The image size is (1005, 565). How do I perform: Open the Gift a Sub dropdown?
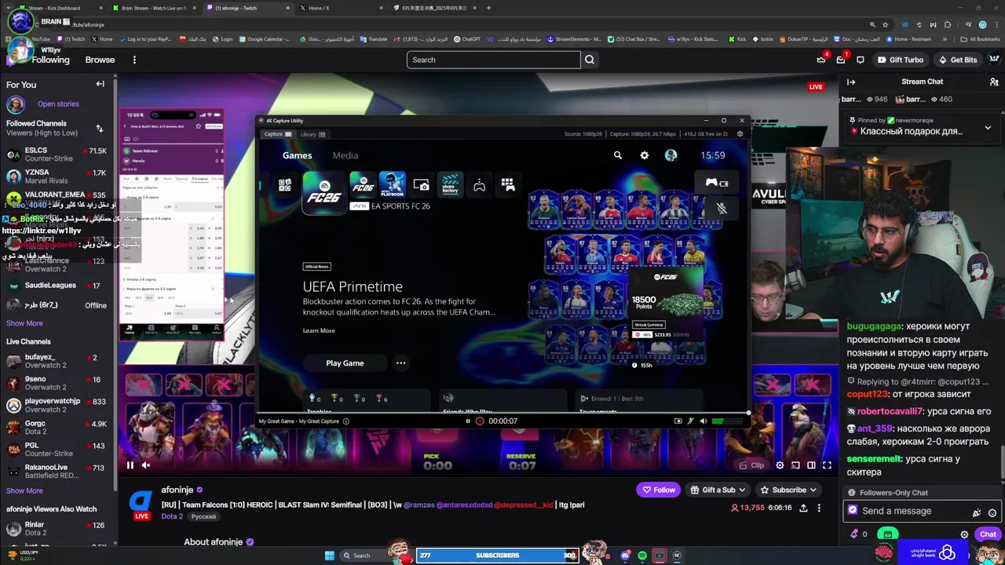(x=717, y=490)
